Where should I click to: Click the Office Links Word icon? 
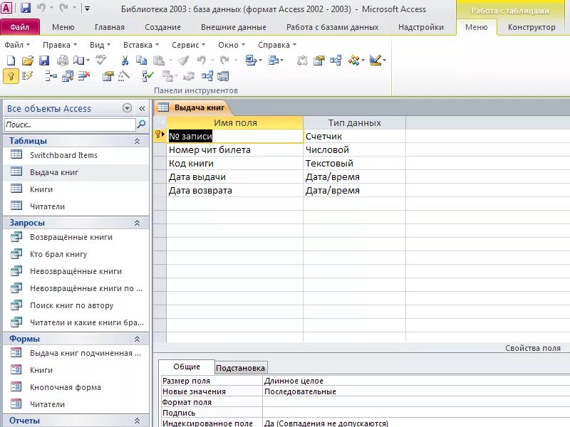[x=251, y=60]
